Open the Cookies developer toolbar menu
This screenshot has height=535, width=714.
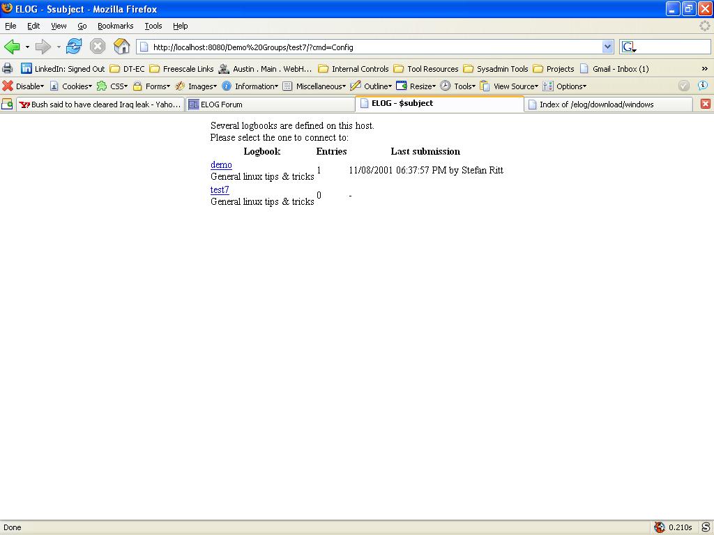pyautogui.click(x=70, y=86)
